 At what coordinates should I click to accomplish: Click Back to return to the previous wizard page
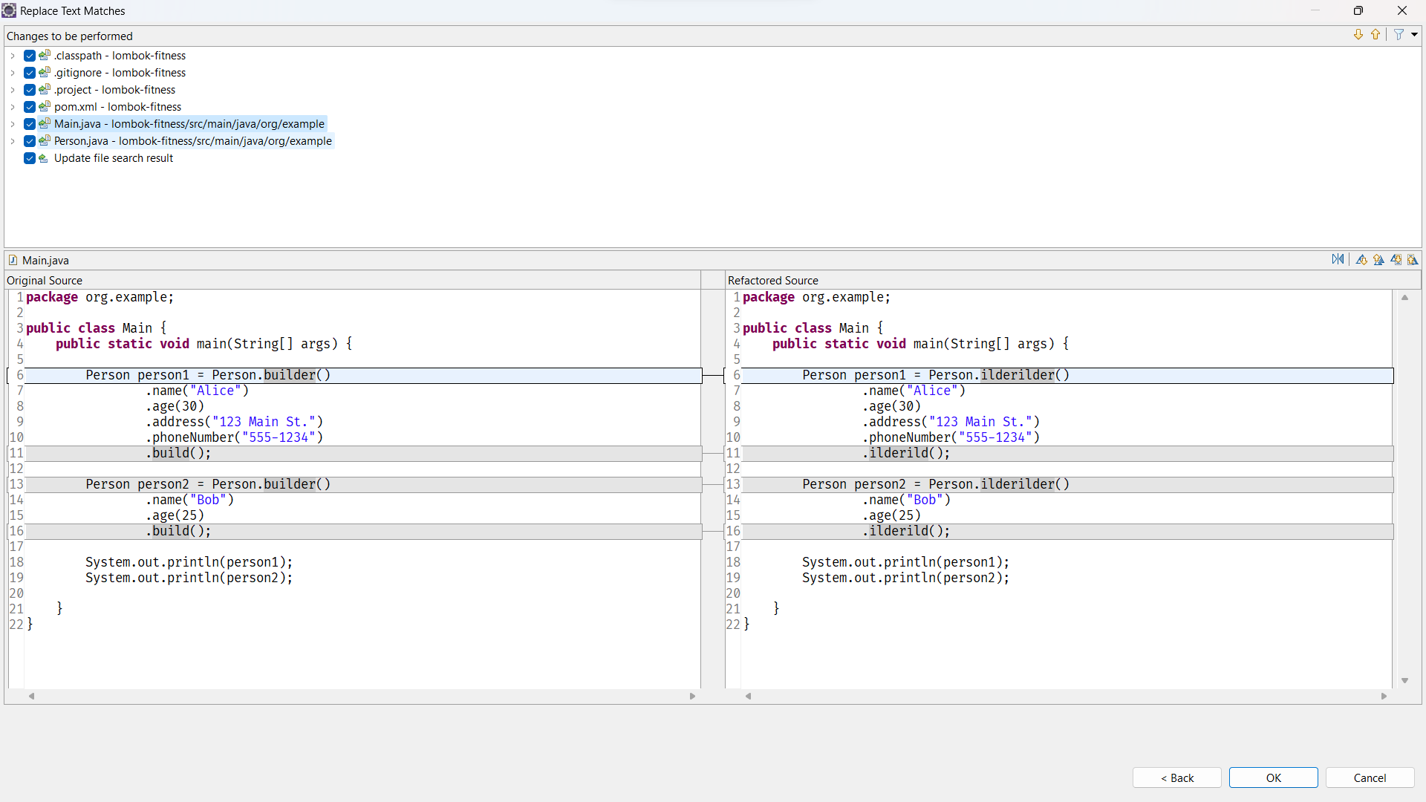point(1176,777)
